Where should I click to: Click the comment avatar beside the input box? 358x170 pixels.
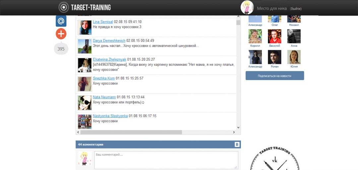[85, 159]
